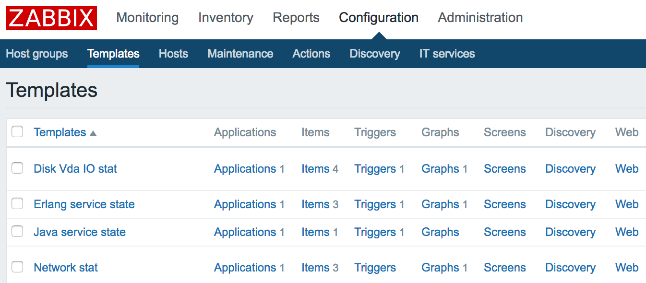Switch to the Hosts tab
Viewport: 646px width, 283px height.
click(x=173, y=54)
